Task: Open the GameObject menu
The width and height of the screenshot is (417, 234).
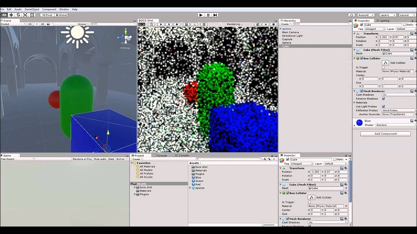Action: (31, 9)
